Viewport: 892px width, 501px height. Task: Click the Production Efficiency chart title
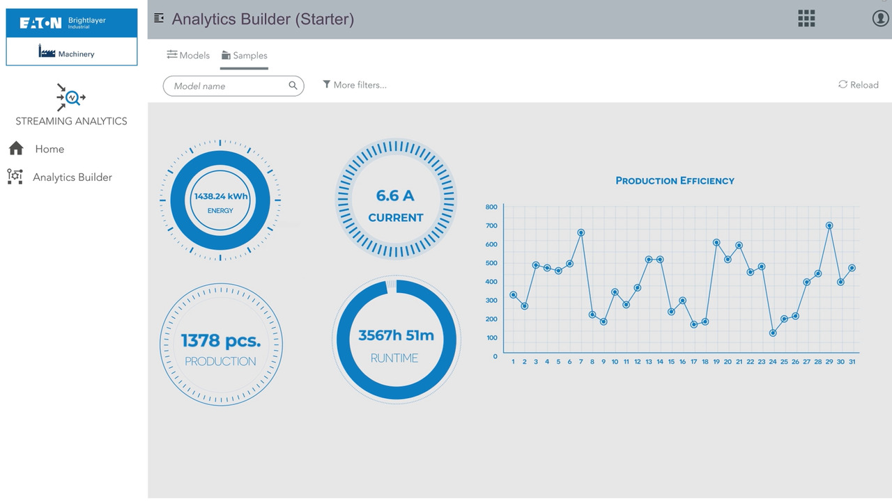(x=675, y=180)
